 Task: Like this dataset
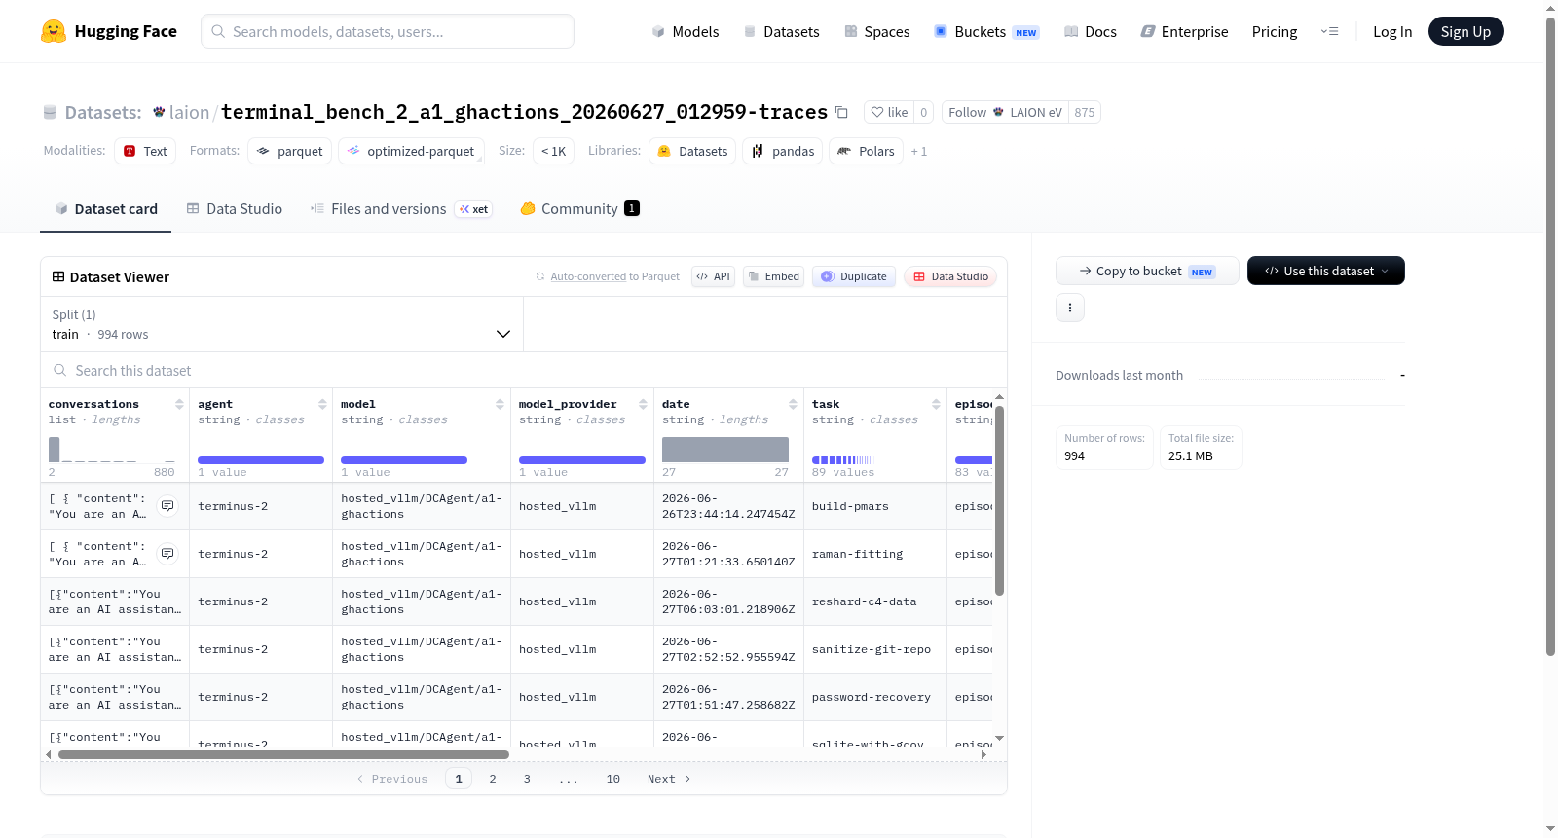889,112
